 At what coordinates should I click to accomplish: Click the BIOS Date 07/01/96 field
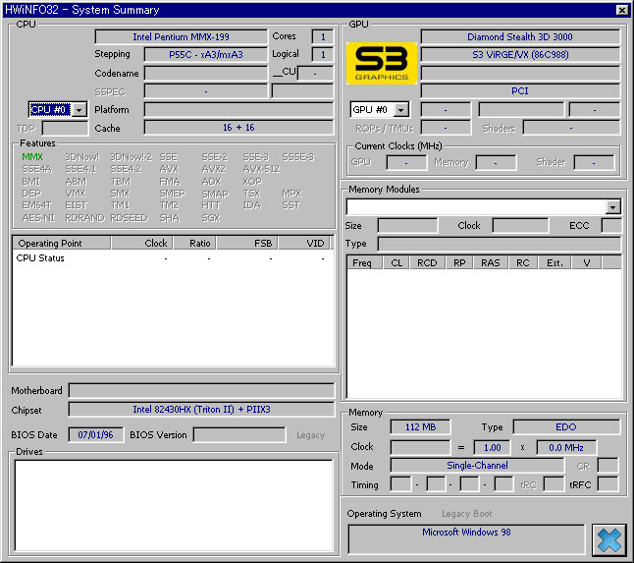coord(96,435)
